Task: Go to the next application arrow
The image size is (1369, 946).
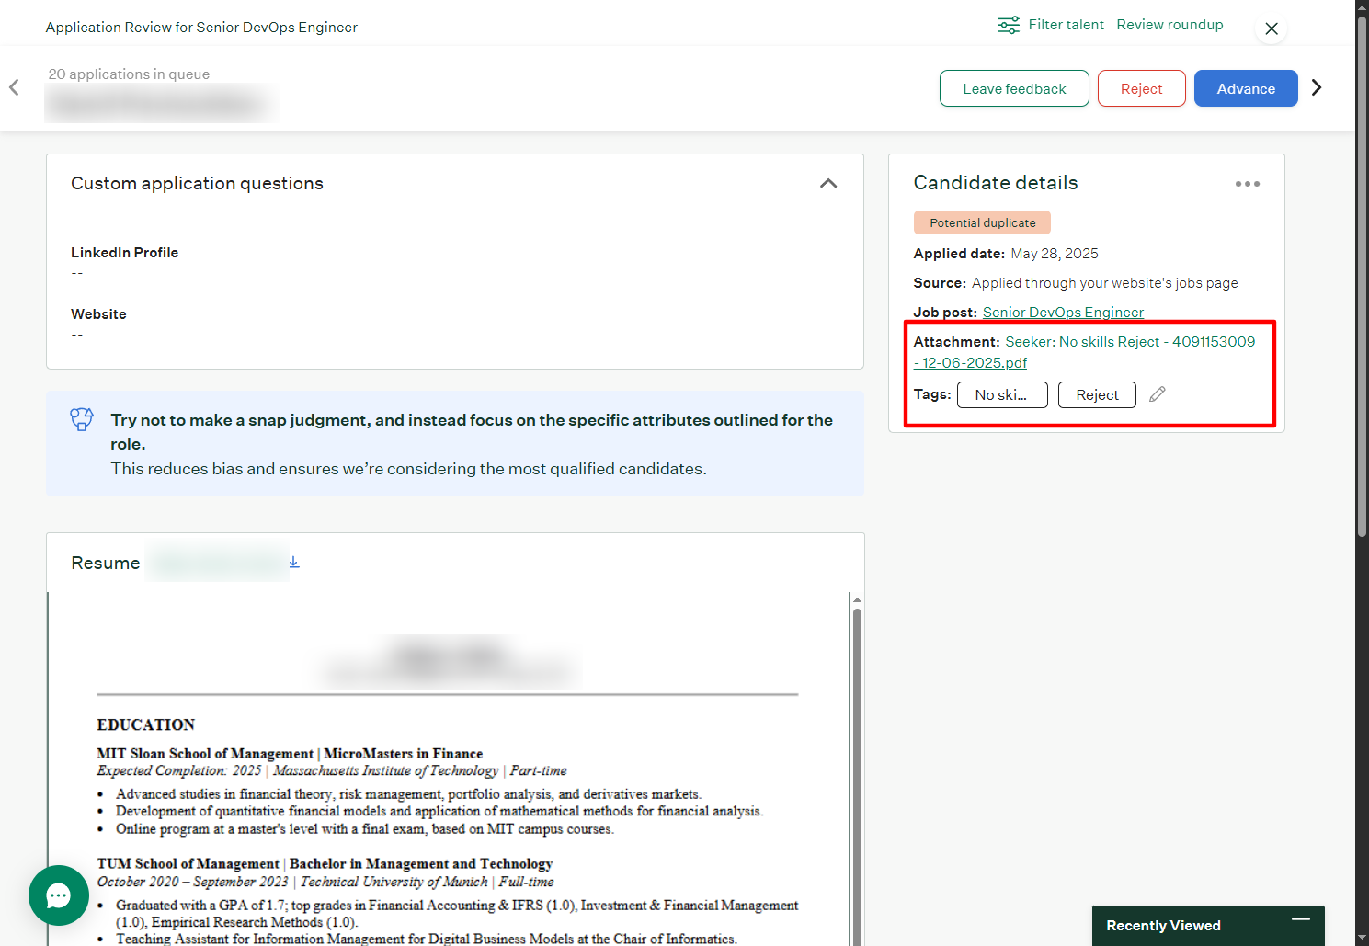Action: [1316, 87]
